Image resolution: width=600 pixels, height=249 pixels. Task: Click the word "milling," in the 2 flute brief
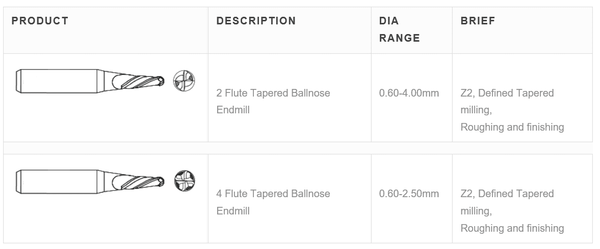coord(476,110)
